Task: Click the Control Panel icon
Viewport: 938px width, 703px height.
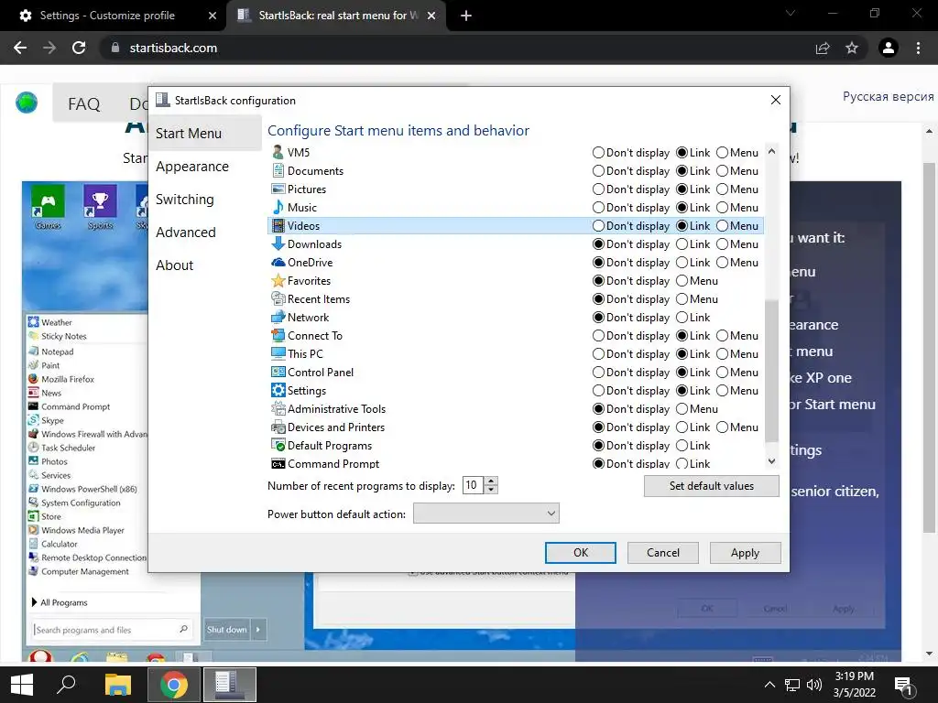Action: (278, 373)
